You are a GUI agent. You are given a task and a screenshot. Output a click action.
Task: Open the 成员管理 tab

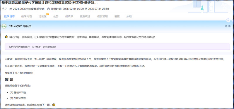coord(102,17)
